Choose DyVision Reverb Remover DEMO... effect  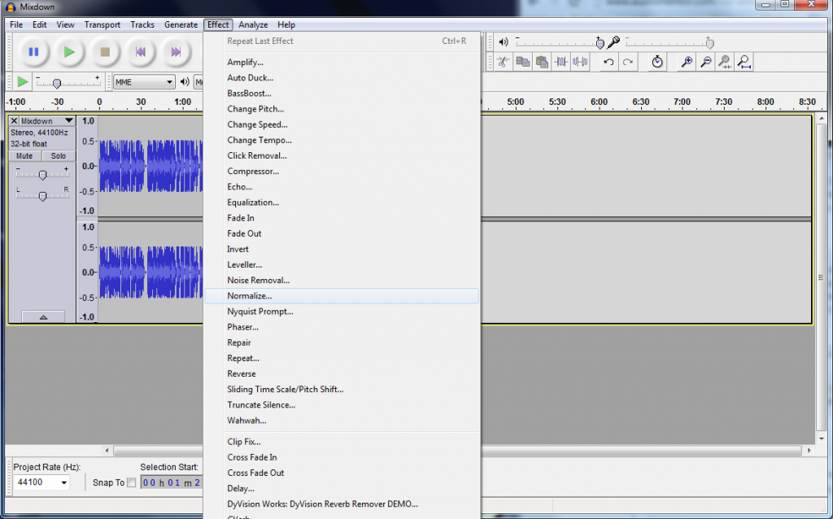(342, 504)
